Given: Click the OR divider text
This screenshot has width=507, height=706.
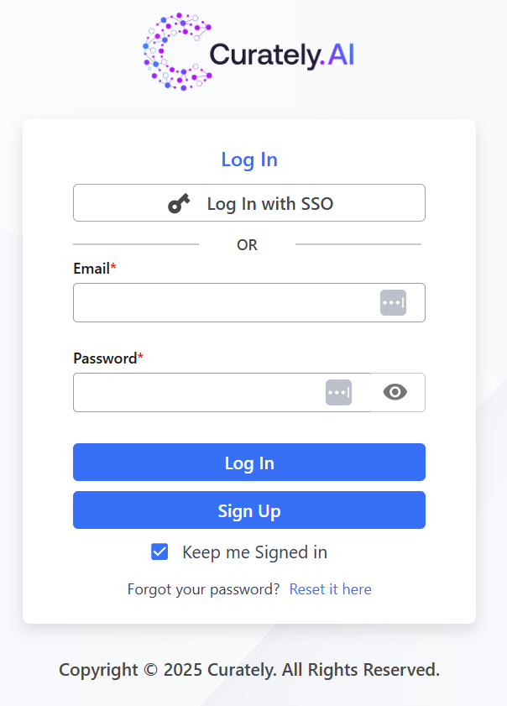Looking at the screenshot, I should 247,245.
